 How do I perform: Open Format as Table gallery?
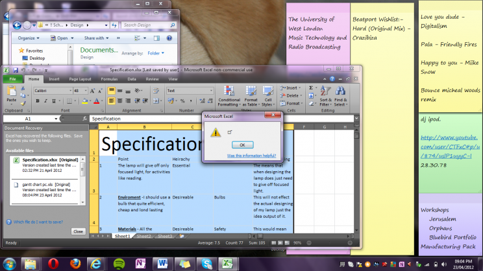click(251, 97)
